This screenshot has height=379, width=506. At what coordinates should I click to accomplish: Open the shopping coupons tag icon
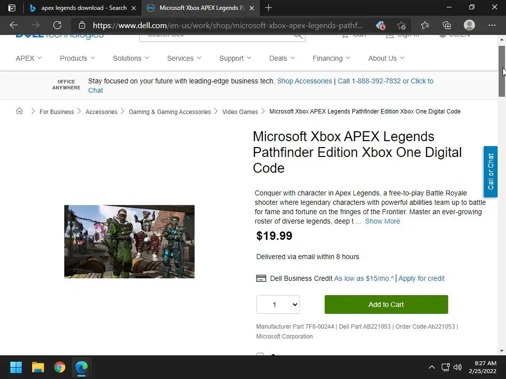pos(380,25)
